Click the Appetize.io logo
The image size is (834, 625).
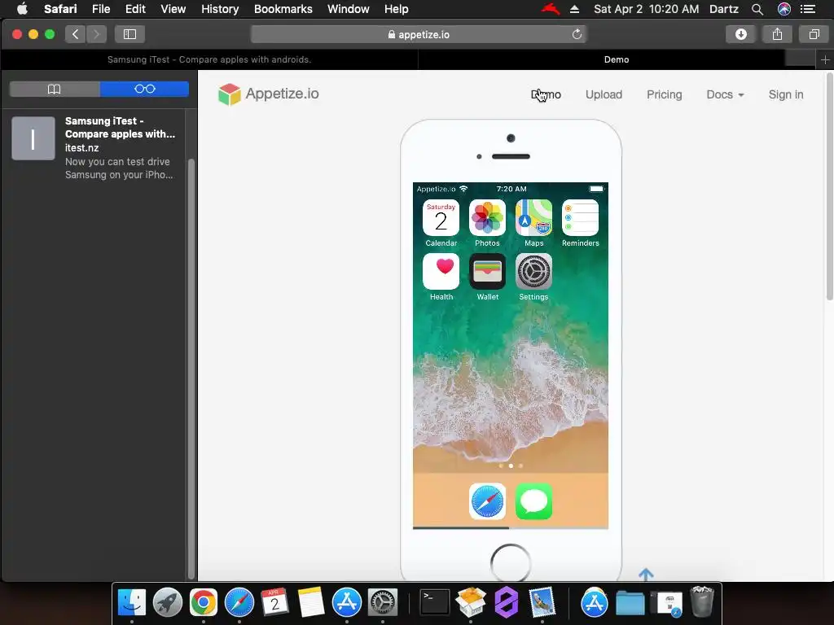pyautogui.click(x=269, y=94)
